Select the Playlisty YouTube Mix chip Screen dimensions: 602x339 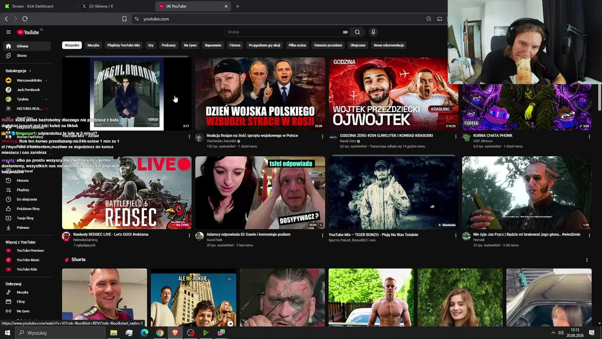point(124,45)
